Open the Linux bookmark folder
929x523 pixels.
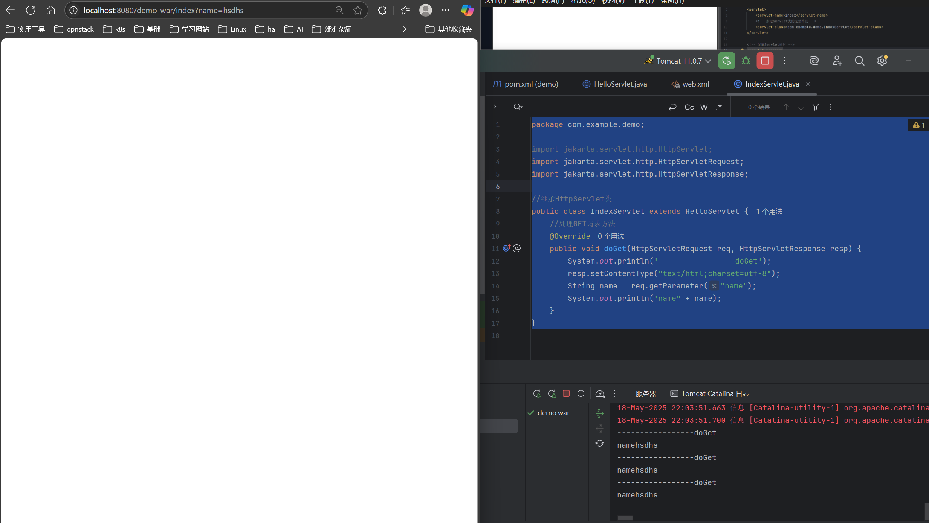click(x=232, y=29)
